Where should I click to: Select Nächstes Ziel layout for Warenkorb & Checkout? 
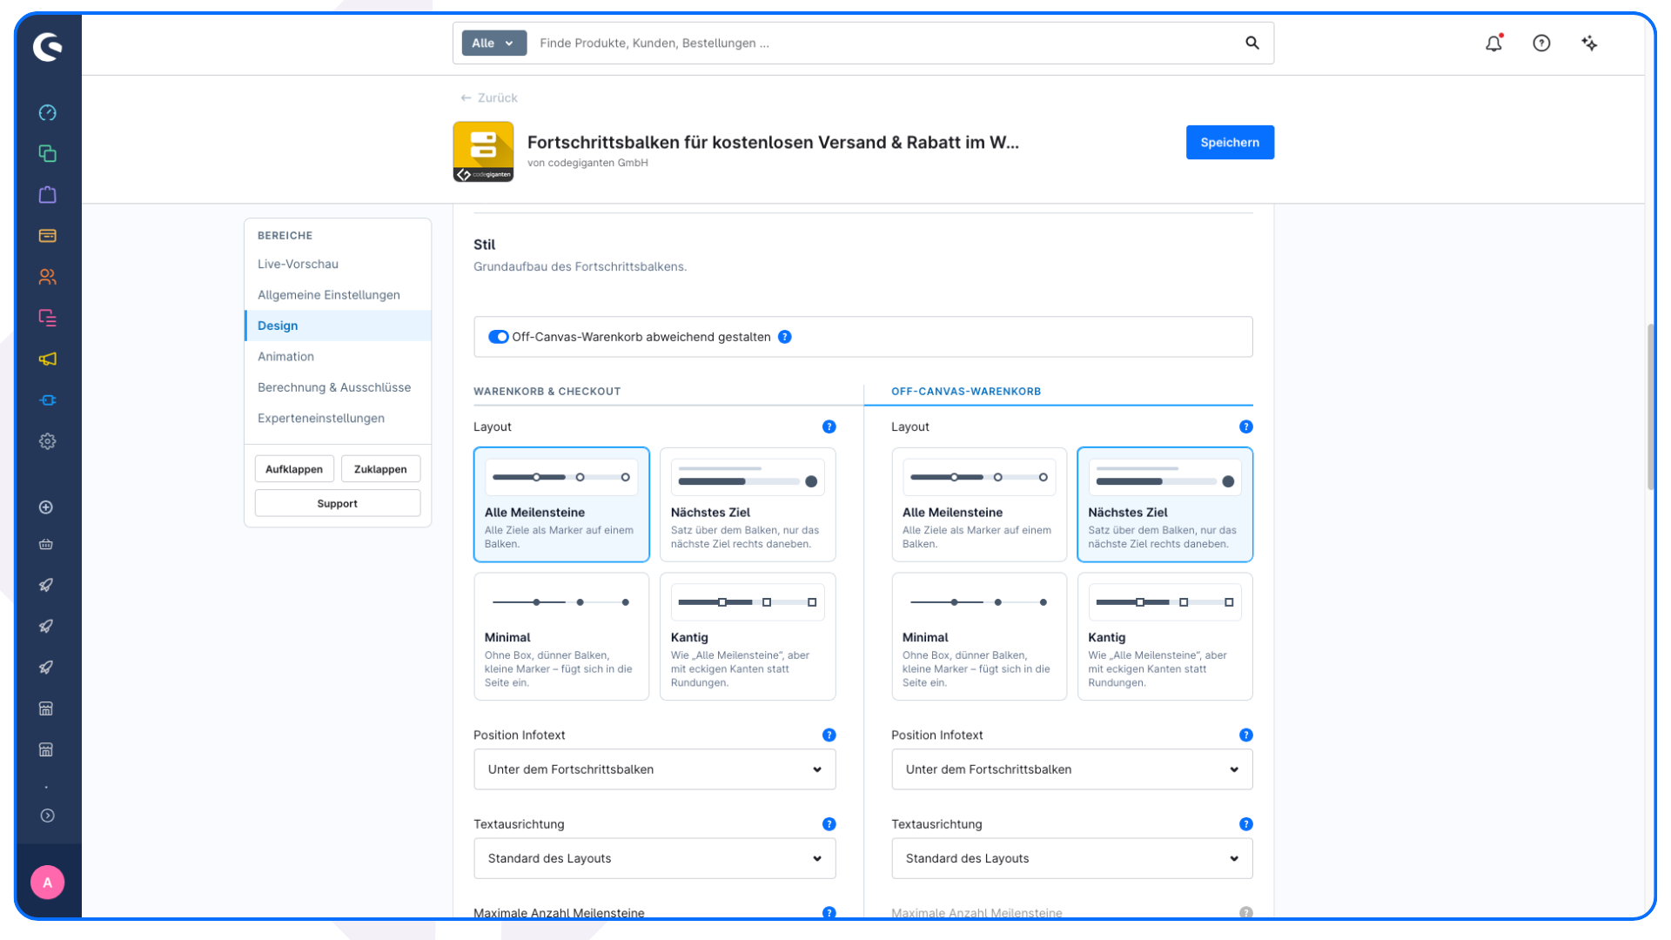coord(748,505)
